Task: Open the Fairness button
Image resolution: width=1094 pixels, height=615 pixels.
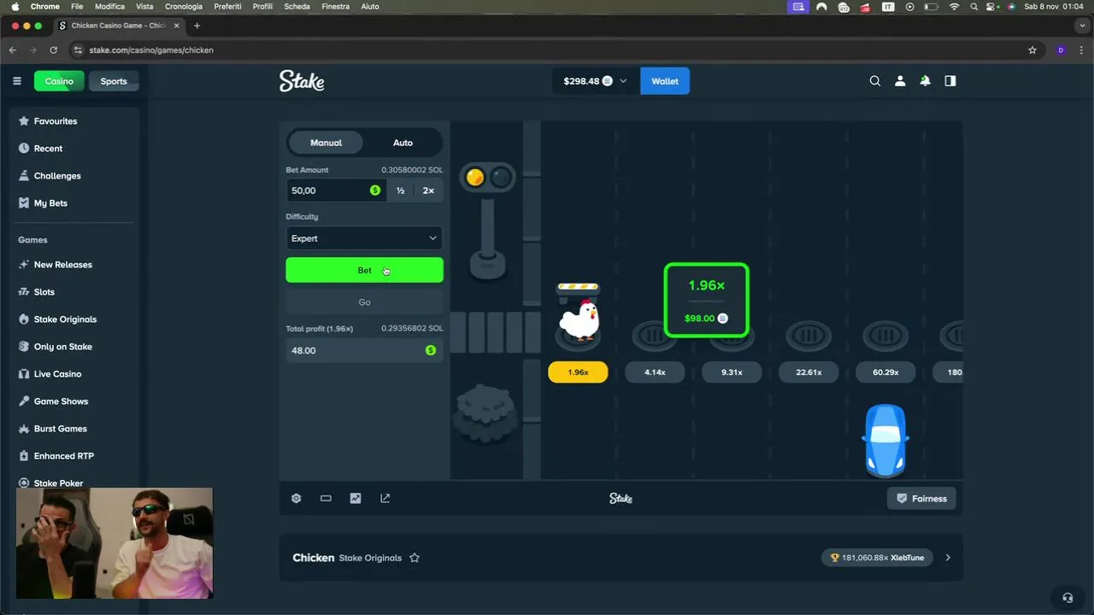Action: coord(921,498)
